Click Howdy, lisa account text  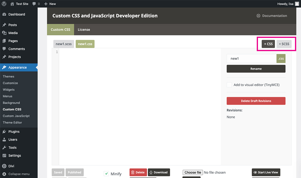(x=285, y=4)
